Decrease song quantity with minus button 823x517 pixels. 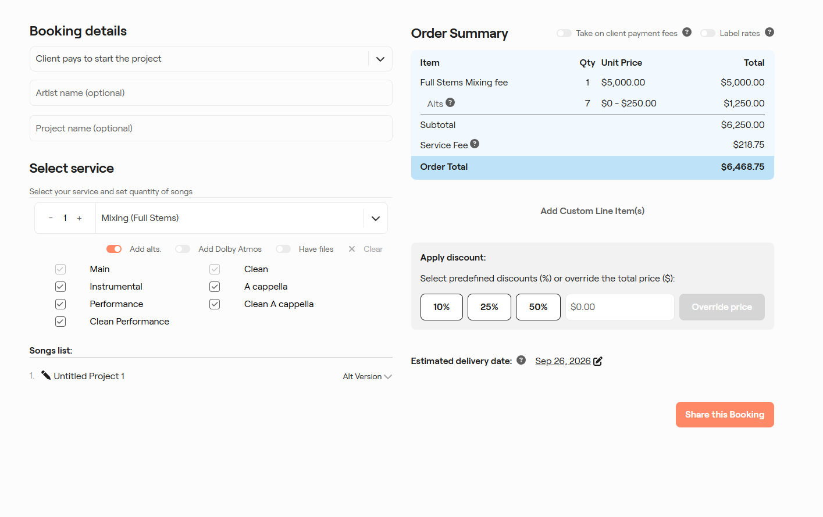tap(51, 218)
